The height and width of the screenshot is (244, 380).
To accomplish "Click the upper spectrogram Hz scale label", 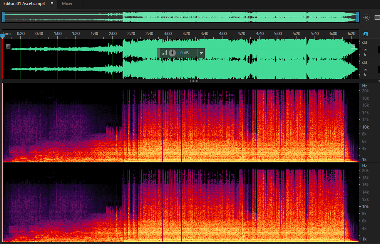I will coord(365,86).
